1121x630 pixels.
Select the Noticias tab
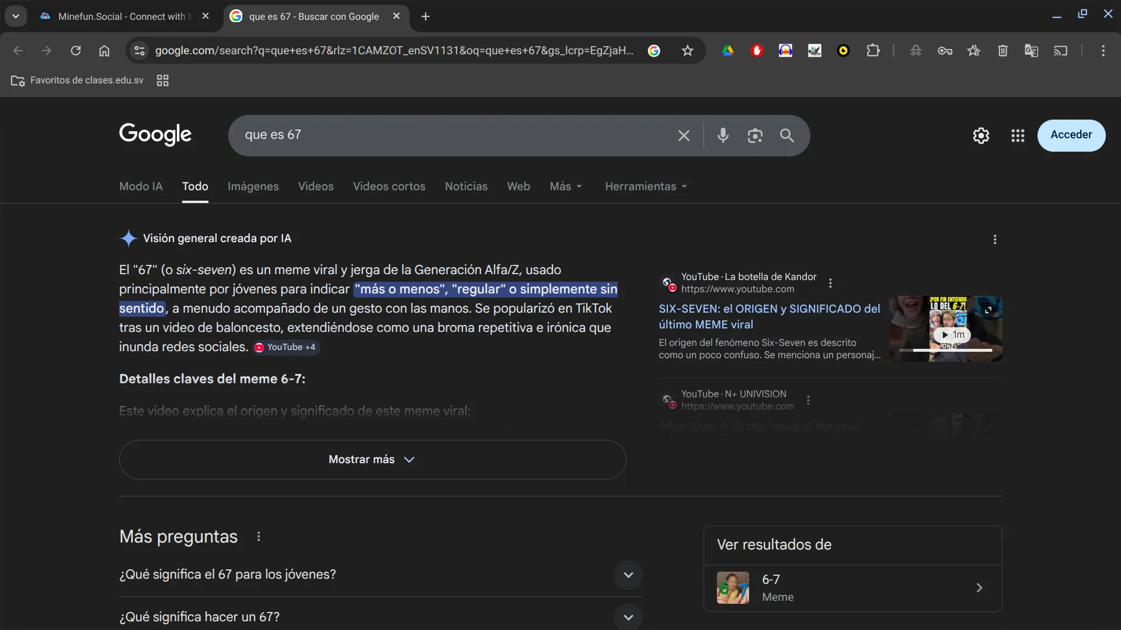pos(466,186)
